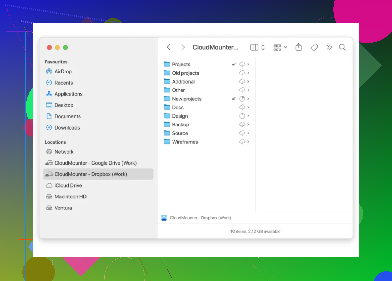
Task: Click cloud download icon for Projects
Action: 242,64
